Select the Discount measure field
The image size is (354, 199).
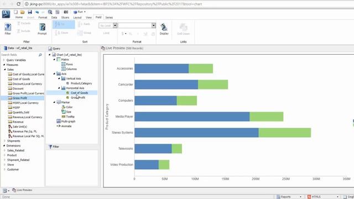[18, 88]
